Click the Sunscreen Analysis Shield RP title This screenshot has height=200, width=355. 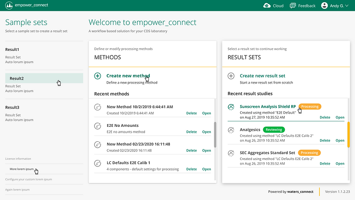pos(268,106)
